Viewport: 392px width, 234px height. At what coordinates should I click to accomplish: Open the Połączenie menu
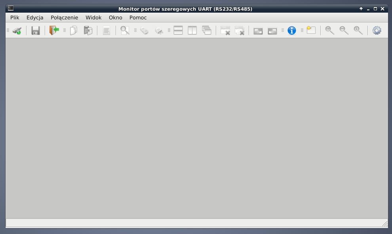[x=64, y=17]
